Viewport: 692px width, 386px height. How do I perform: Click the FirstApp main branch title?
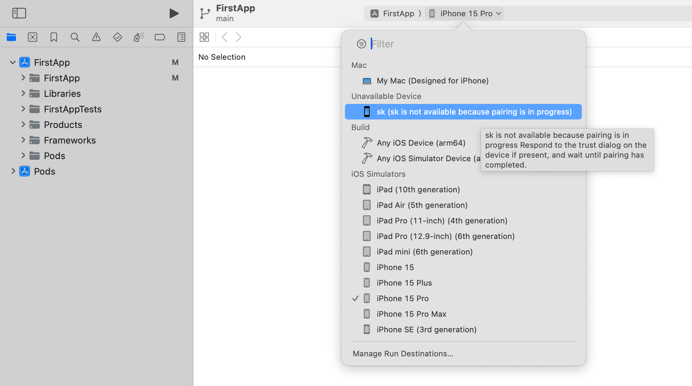click(x=236, y=13)
